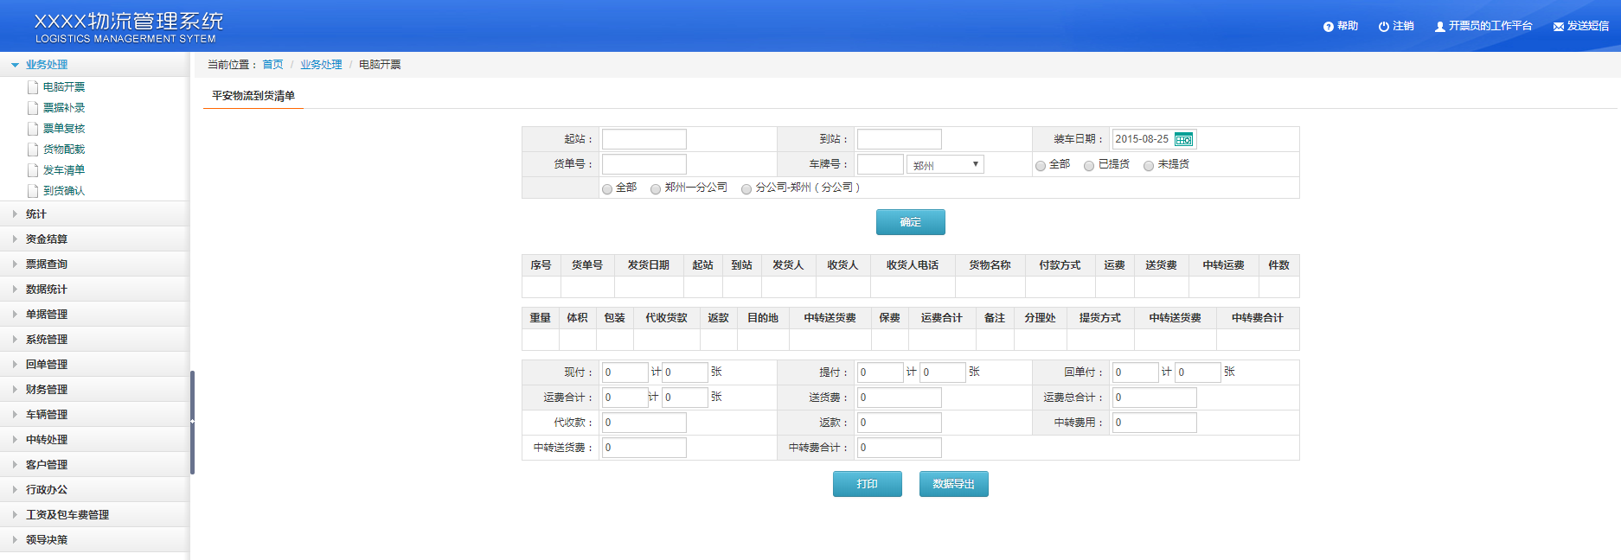Click the 确定 confirm button
This screenshot has height=560, width=1621.
[x=910, y=222]
